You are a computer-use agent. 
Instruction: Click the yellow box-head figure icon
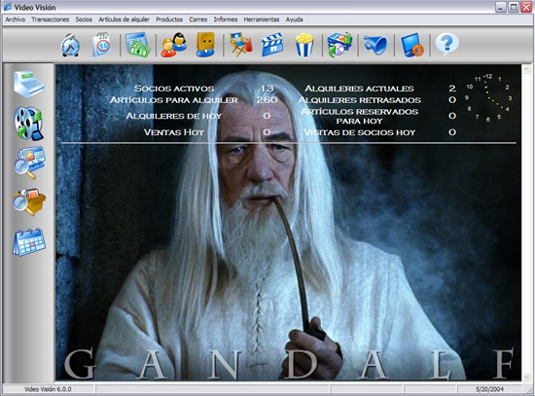[x=205, y=45]
